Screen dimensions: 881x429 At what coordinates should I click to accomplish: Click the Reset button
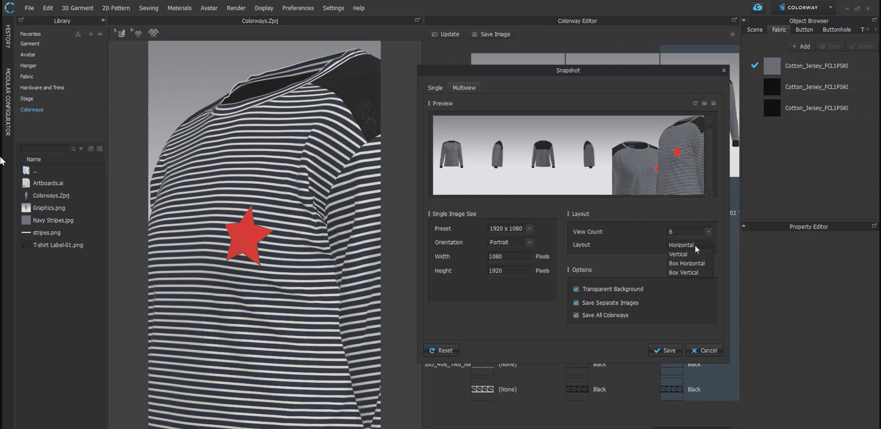tap(441, 350)
